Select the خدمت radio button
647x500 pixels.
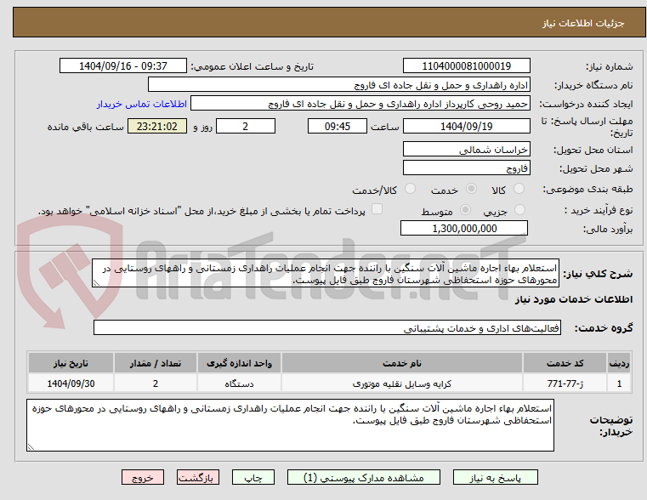pos(471,189)
